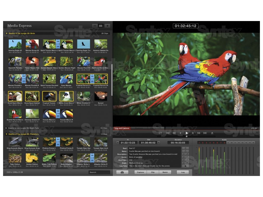Toggle audio channel 16
This screenshot has height=197, width=263.
point(253,143)
